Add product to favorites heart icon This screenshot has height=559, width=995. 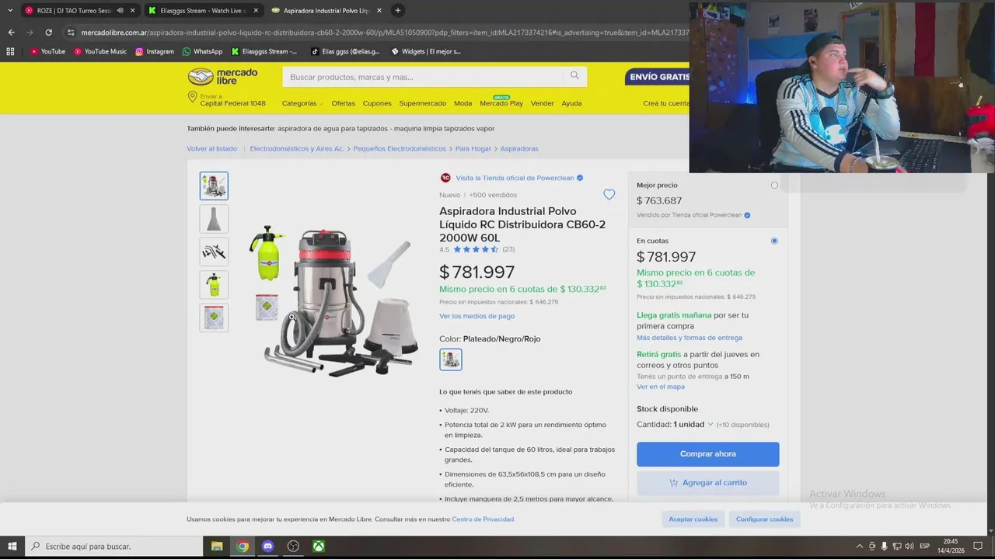click(609, 195)
